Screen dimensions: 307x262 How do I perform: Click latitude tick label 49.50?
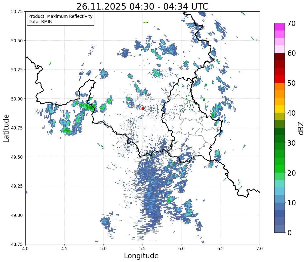tap(17, 157)
